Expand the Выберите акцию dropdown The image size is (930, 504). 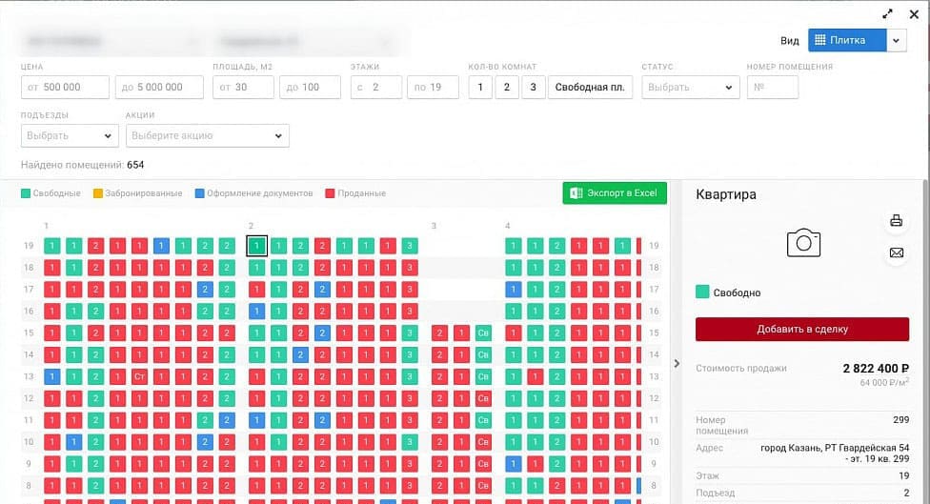(208, 136)
